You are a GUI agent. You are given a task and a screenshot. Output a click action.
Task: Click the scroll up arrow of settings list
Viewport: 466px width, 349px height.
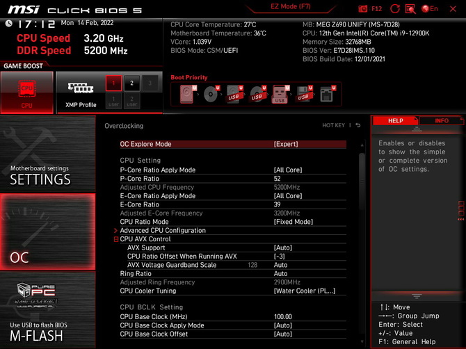point(362,145)
